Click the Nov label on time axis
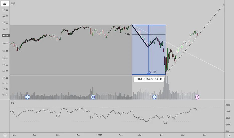234x138 pixels. click(x=58, y=135)
